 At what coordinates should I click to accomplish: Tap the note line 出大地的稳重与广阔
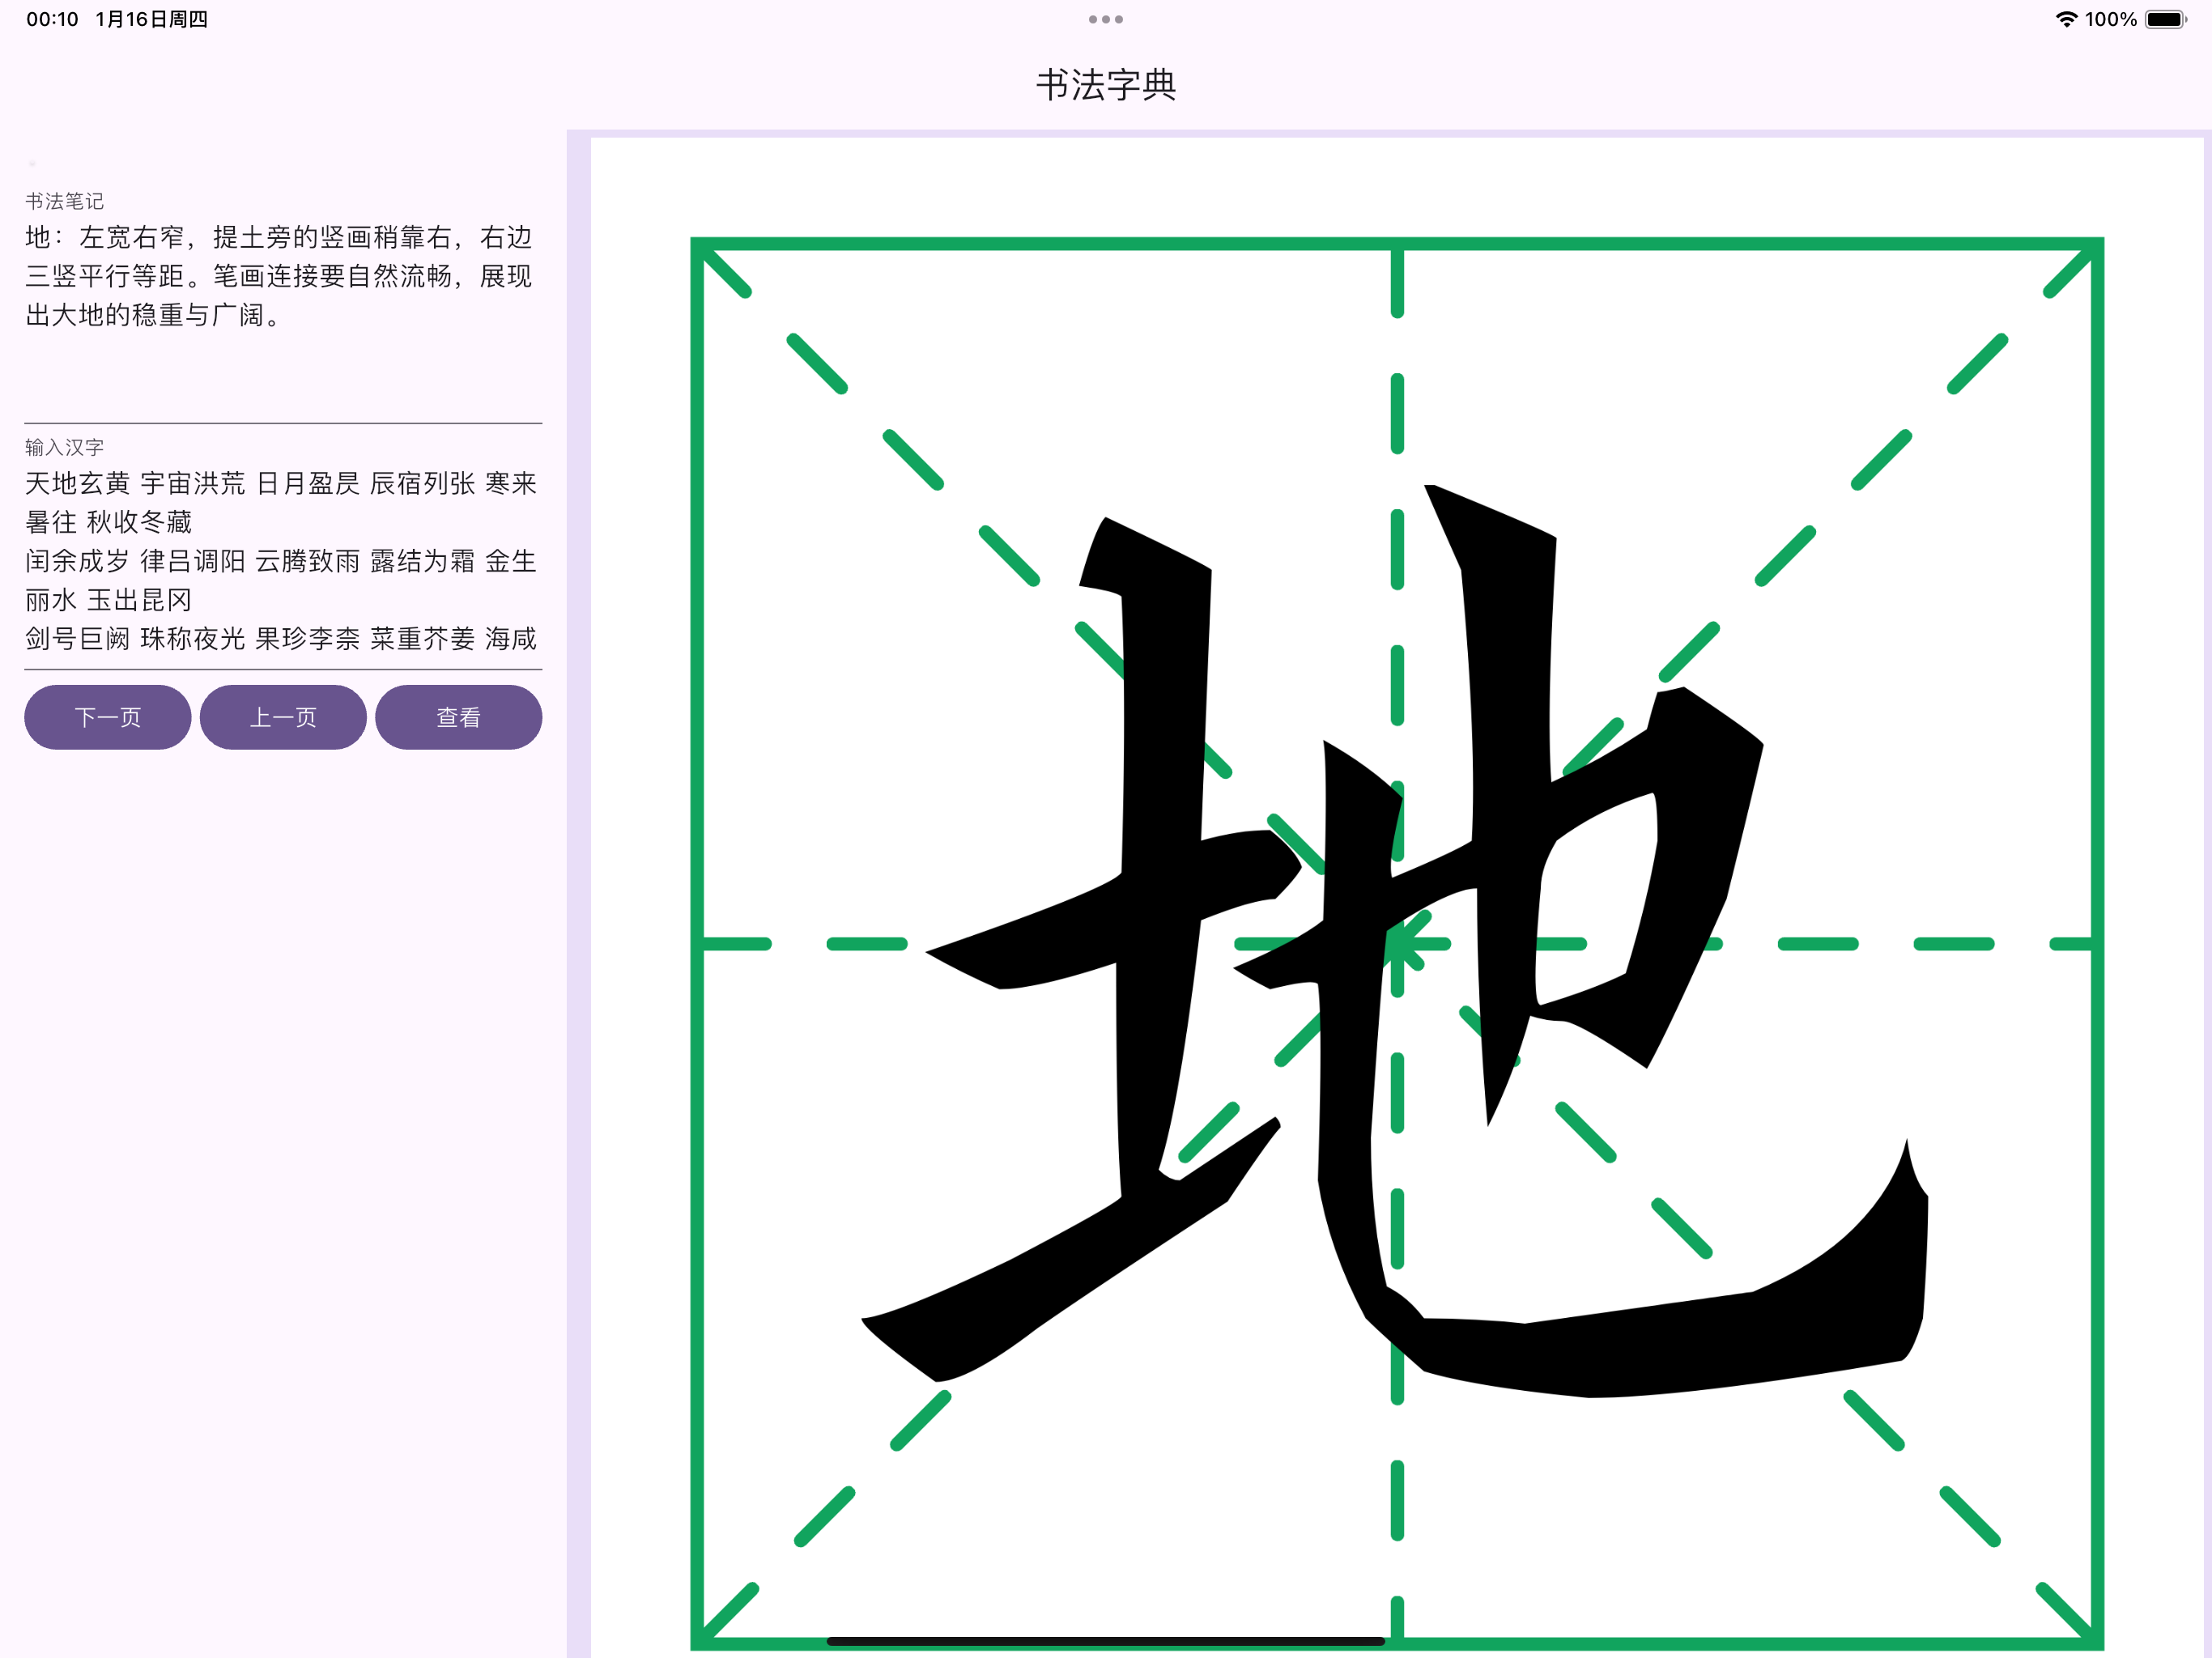pos(154,315)
